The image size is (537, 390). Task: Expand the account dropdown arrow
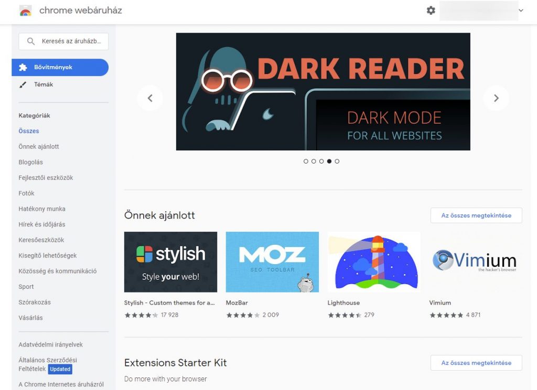pos(521,10)
